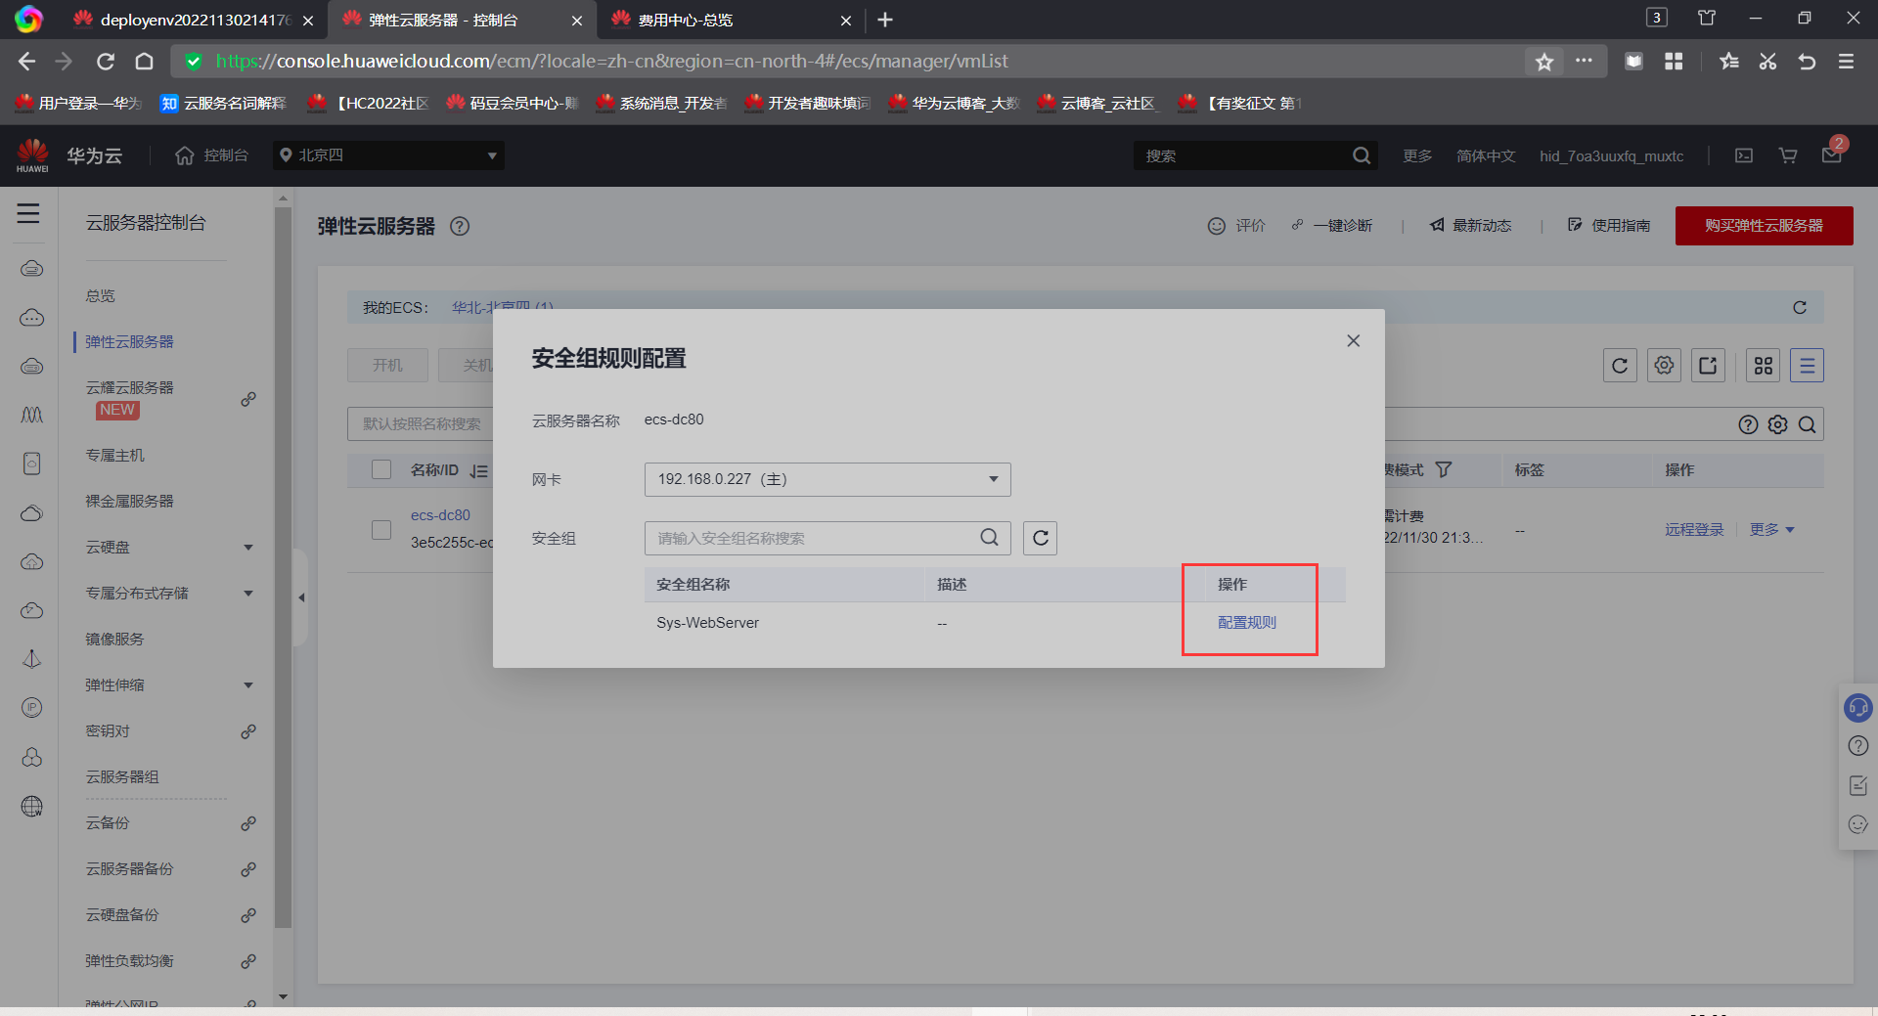Bookmark this page with the star icon
The width and height of the screenshot is (1878, 1016).
pyautogui.click(x=1543, y=62)
